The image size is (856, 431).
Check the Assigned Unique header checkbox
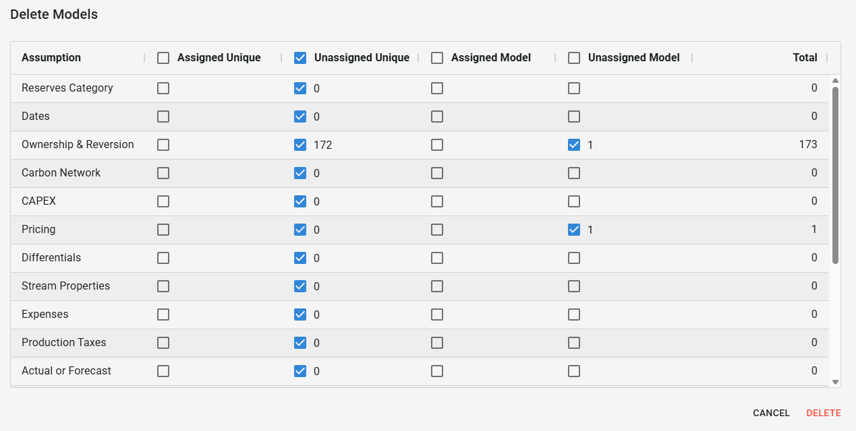(163, 58)
